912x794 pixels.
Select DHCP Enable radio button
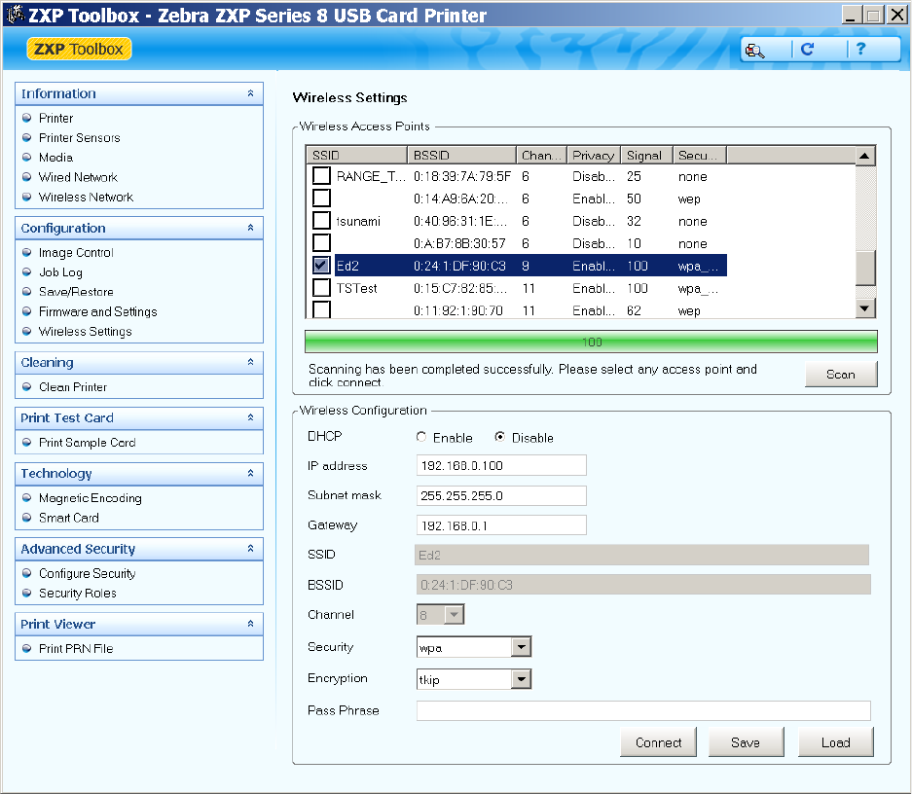pos(421,437)
